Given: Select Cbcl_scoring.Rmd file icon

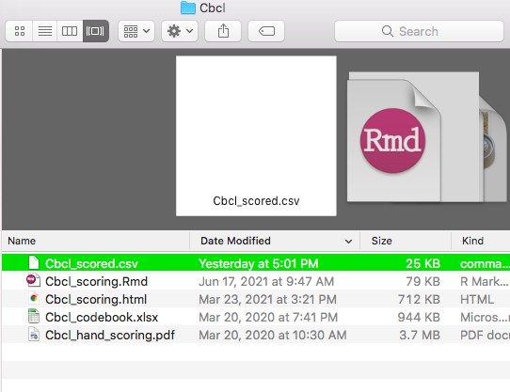Looking at the screenshot, I should [33, 281].
